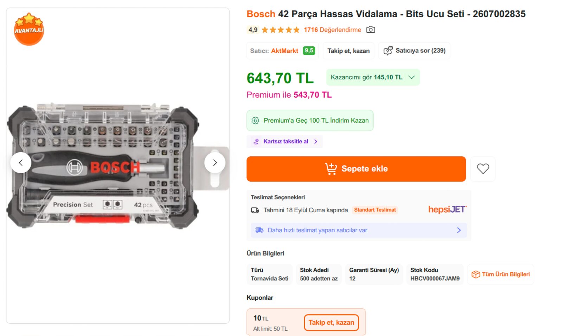Click the Satıcıya sor chat icon
Image resolution: width=565 pixels, height=336 pixels.
[x=388, y=51]
